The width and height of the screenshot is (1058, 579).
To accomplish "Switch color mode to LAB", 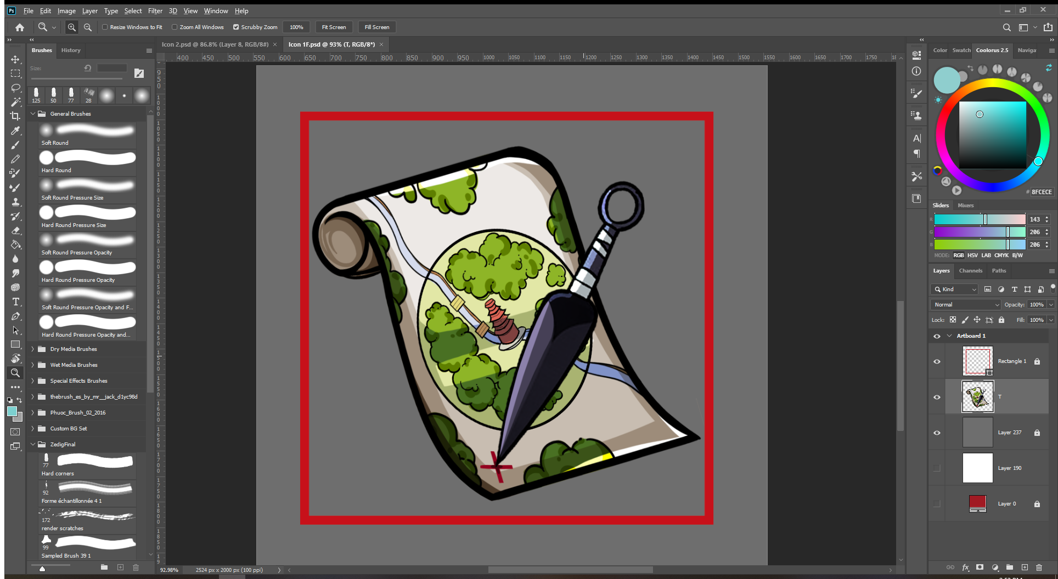I will [986, 255].
